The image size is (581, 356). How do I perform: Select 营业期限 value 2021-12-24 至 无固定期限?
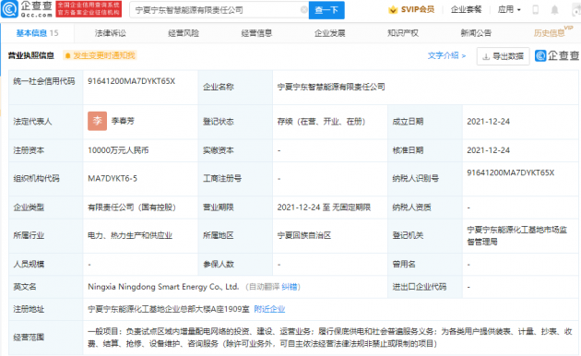click(x=324, y=208)
